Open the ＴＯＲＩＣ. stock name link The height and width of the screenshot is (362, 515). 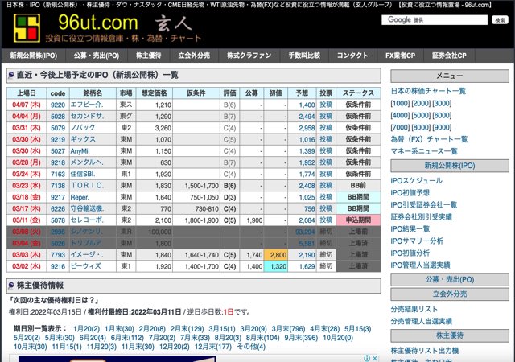click(x=87, y=185)
